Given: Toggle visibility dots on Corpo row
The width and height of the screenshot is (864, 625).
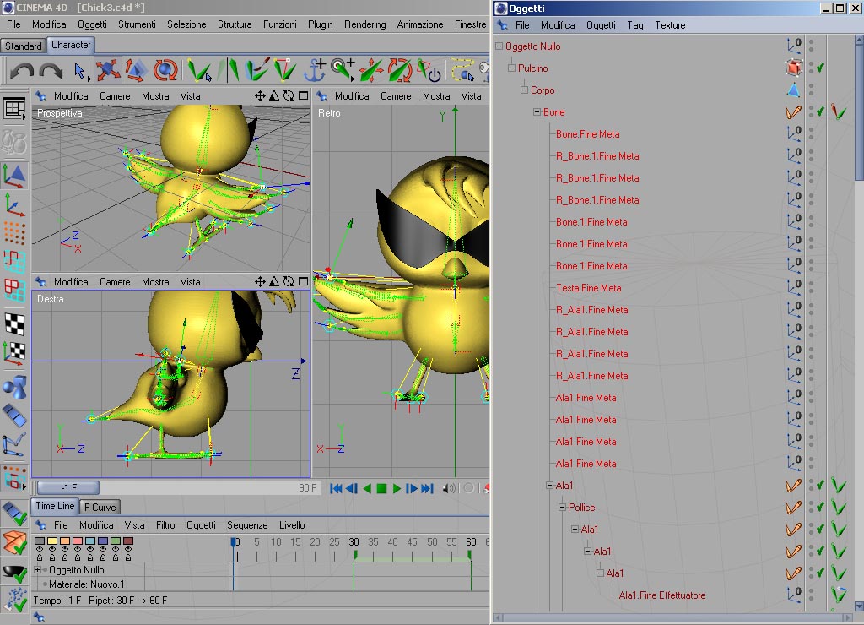Looking at the screenshot, I should point(811,90).
